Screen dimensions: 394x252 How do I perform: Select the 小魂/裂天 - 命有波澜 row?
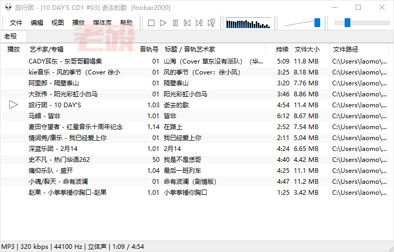pos(195,182)
